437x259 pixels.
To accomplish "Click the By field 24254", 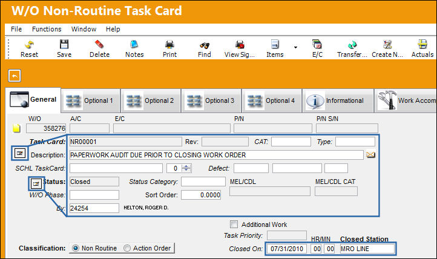I will [x=94, y=208].
